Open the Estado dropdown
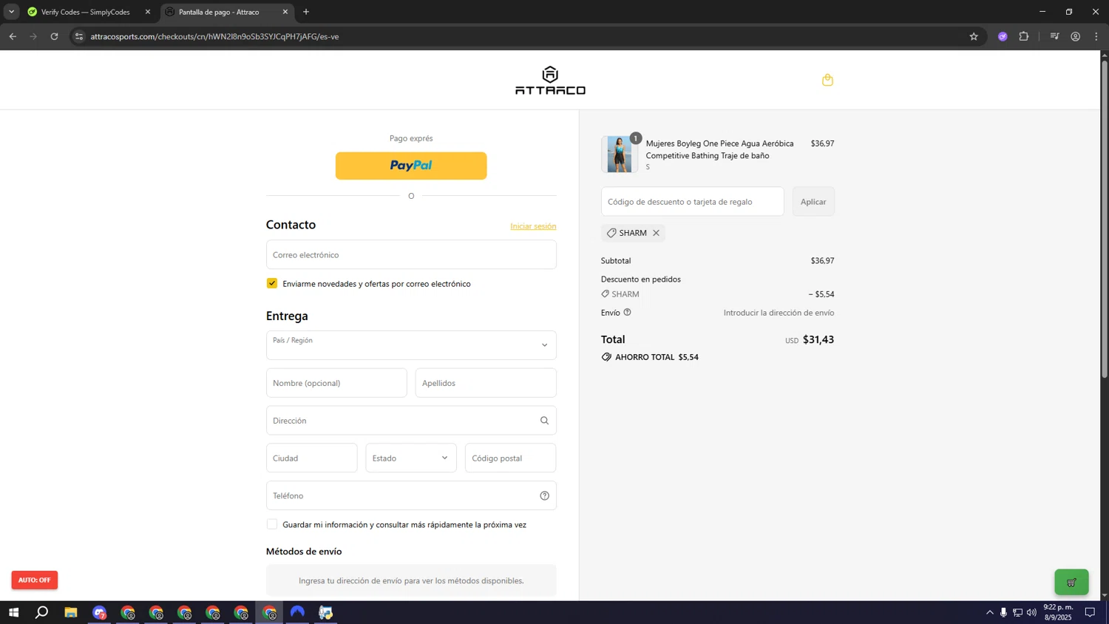Image resolution: width=1109 pixels, height=624 pixels. click(x=411, y=458)
